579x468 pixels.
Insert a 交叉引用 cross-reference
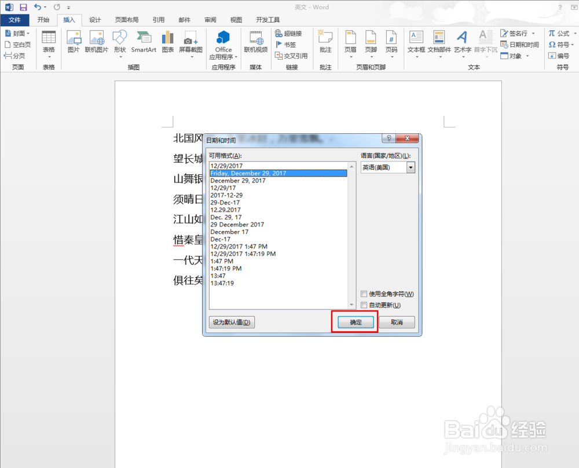click(291, 56)
